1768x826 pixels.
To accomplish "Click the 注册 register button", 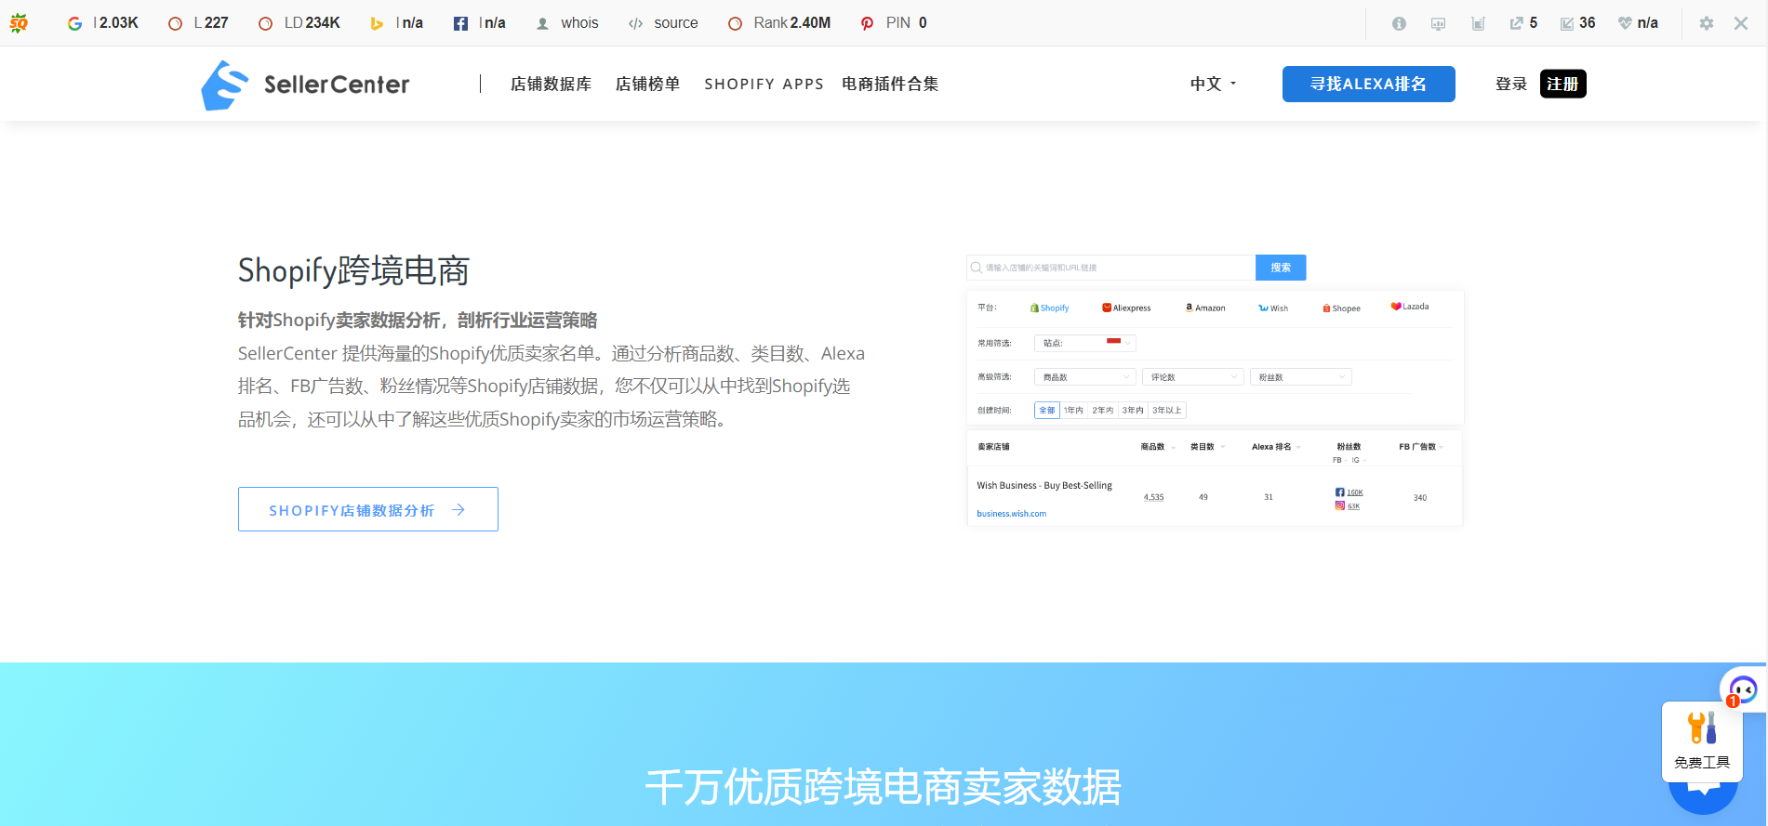I will [1562, 84].
